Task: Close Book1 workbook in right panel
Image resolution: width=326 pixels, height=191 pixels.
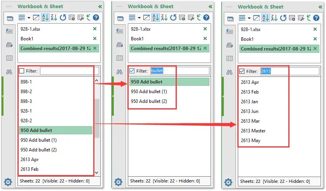Action: pyautogui.click(x=315, y=39)
